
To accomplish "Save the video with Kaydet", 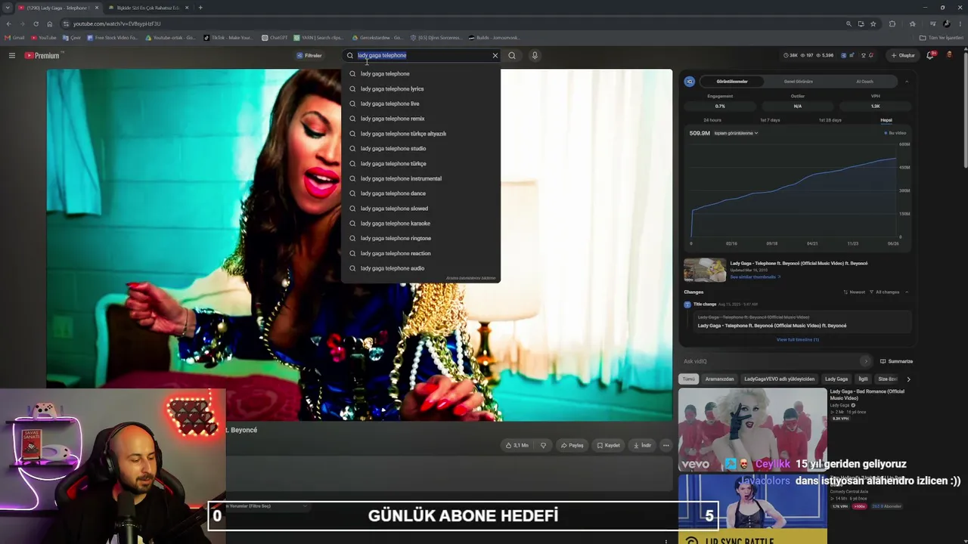I will pyautogui.click(x=608, y=445).
